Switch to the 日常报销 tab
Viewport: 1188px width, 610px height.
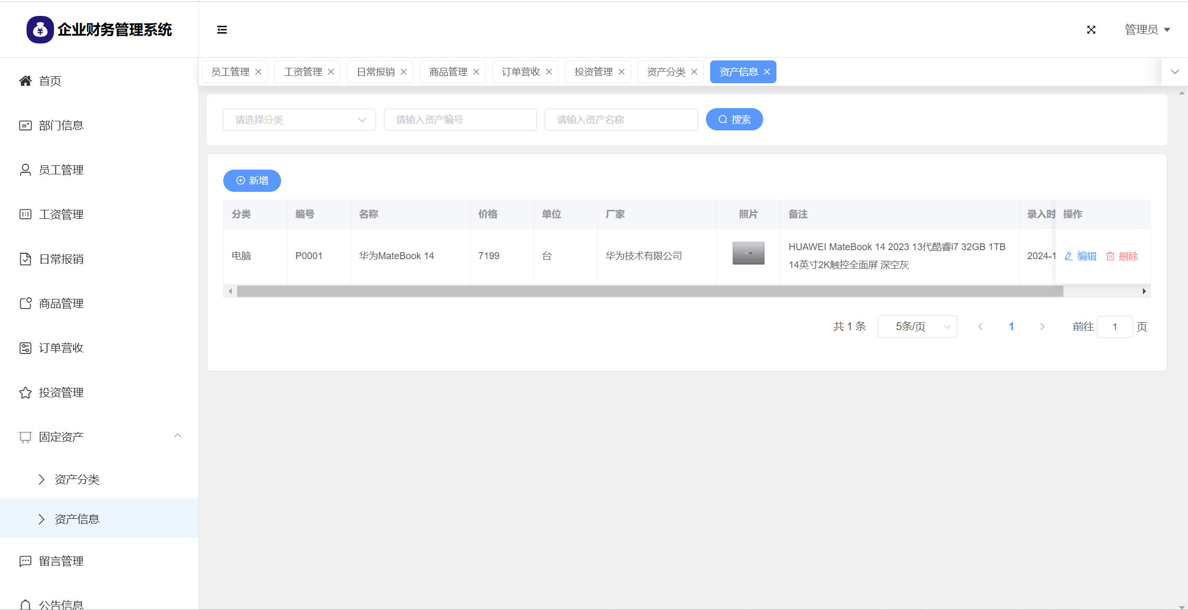coord(375,72)
